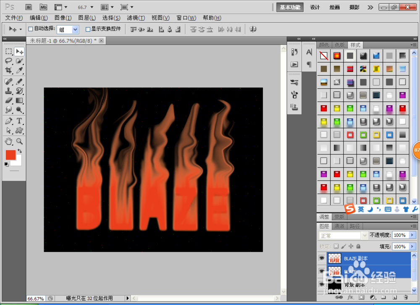Select the Gradient tool

tap(19, 100)
